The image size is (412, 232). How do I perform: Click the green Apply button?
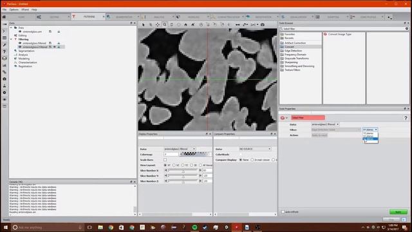click(x=398, y=212)
